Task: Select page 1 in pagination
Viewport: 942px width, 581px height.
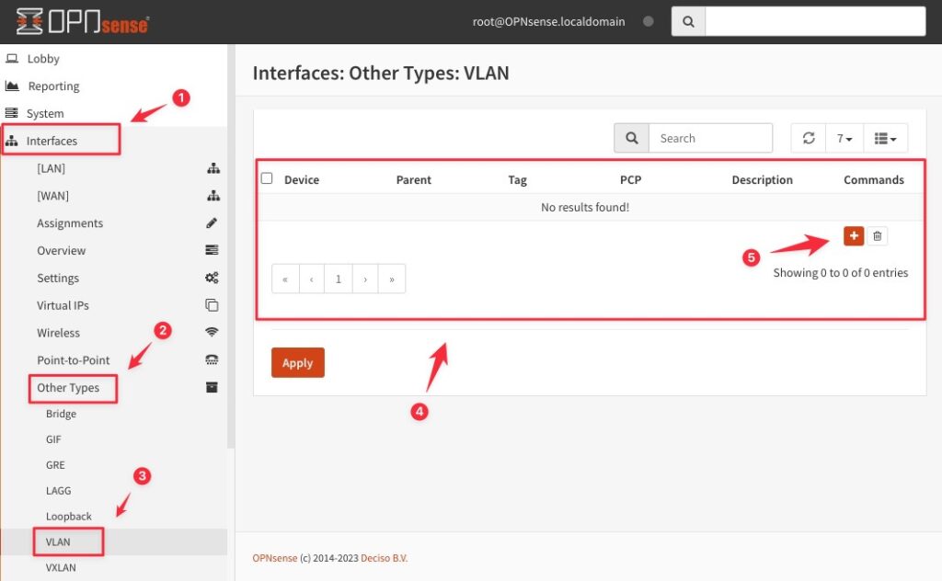Action: (x=339, y=279)
